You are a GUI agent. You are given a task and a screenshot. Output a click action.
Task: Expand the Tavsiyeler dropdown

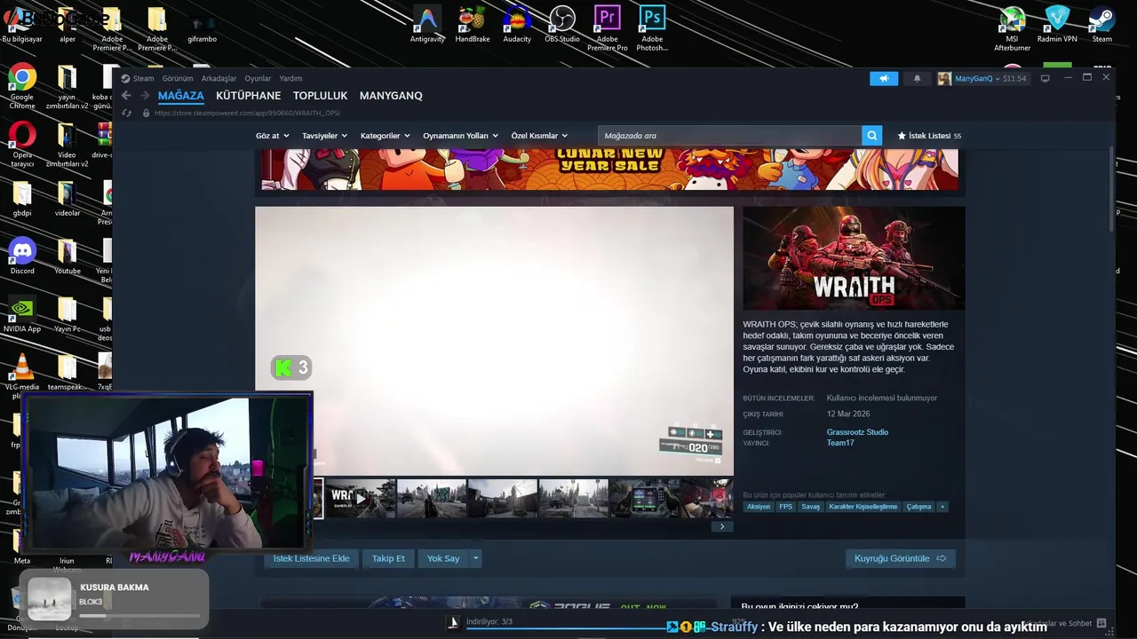click(325, 136)
